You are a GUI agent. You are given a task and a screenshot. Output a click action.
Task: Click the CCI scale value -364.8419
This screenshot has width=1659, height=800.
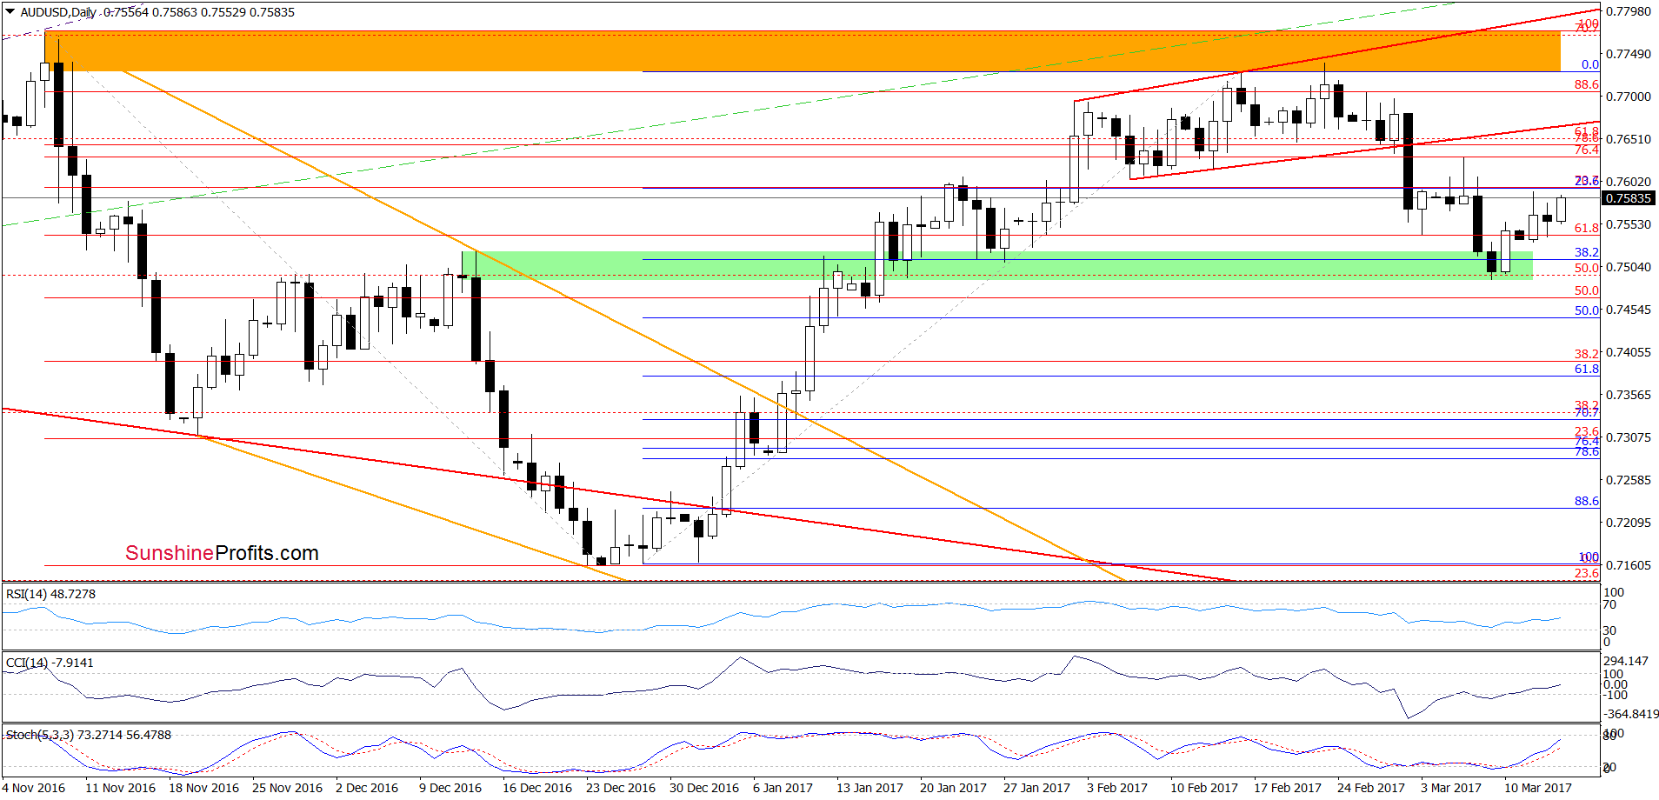click(x=1631, y=714)
